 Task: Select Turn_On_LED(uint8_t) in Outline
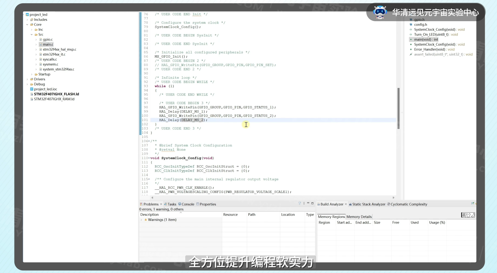click(436, 34)
